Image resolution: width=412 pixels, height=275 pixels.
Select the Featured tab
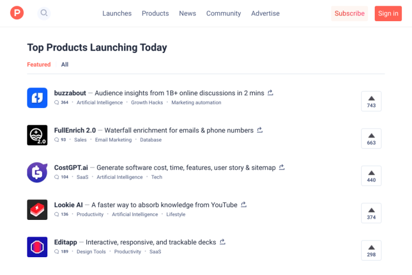click(x=39, y=65)
